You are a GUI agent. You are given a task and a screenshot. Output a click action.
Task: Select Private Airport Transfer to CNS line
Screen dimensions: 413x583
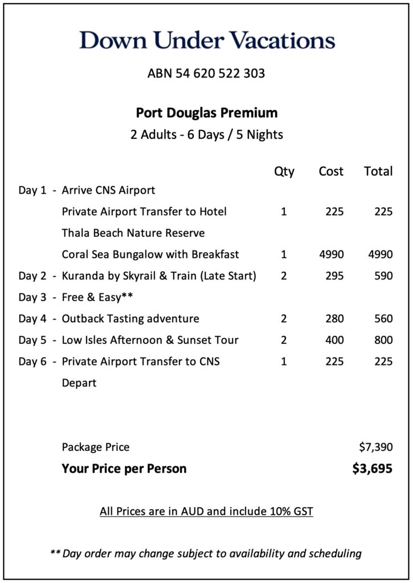click(x=141, y=362)
